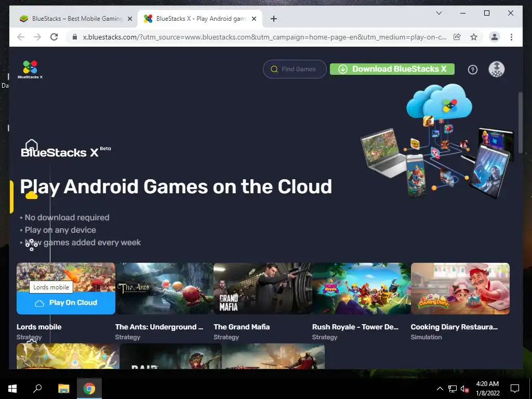This screenshot has width=532, height=399.
Task: Click Download BlueStacks X button
Action: [x=392, y=69]
